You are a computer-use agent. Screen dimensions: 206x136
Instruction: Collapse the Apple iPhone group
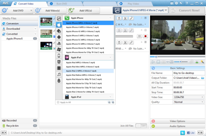pyautogui.click(x=110, y=18)
